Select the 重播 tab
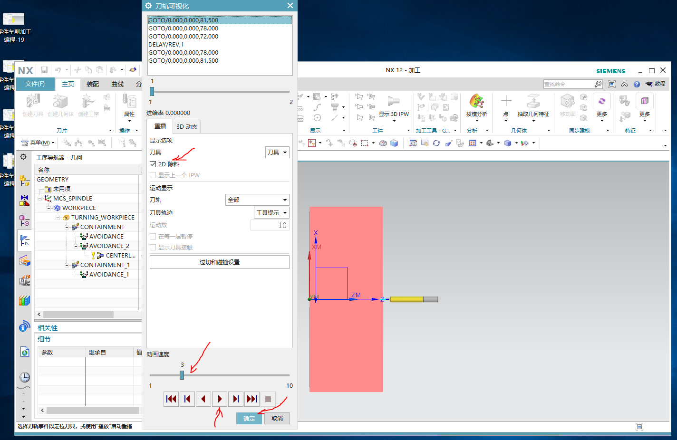 [160, 126]
